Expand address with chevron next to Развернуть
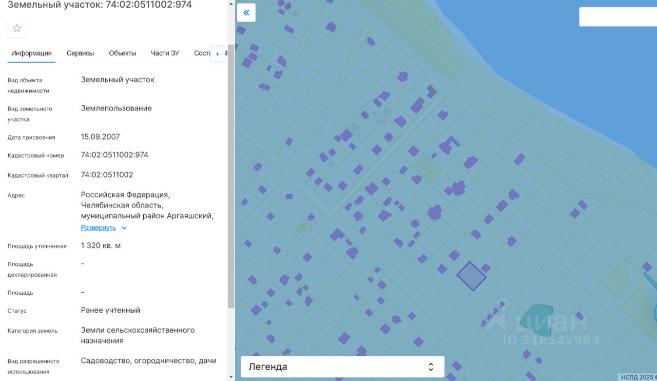Viewport: 657px width, 381px height. coord(124,228)
